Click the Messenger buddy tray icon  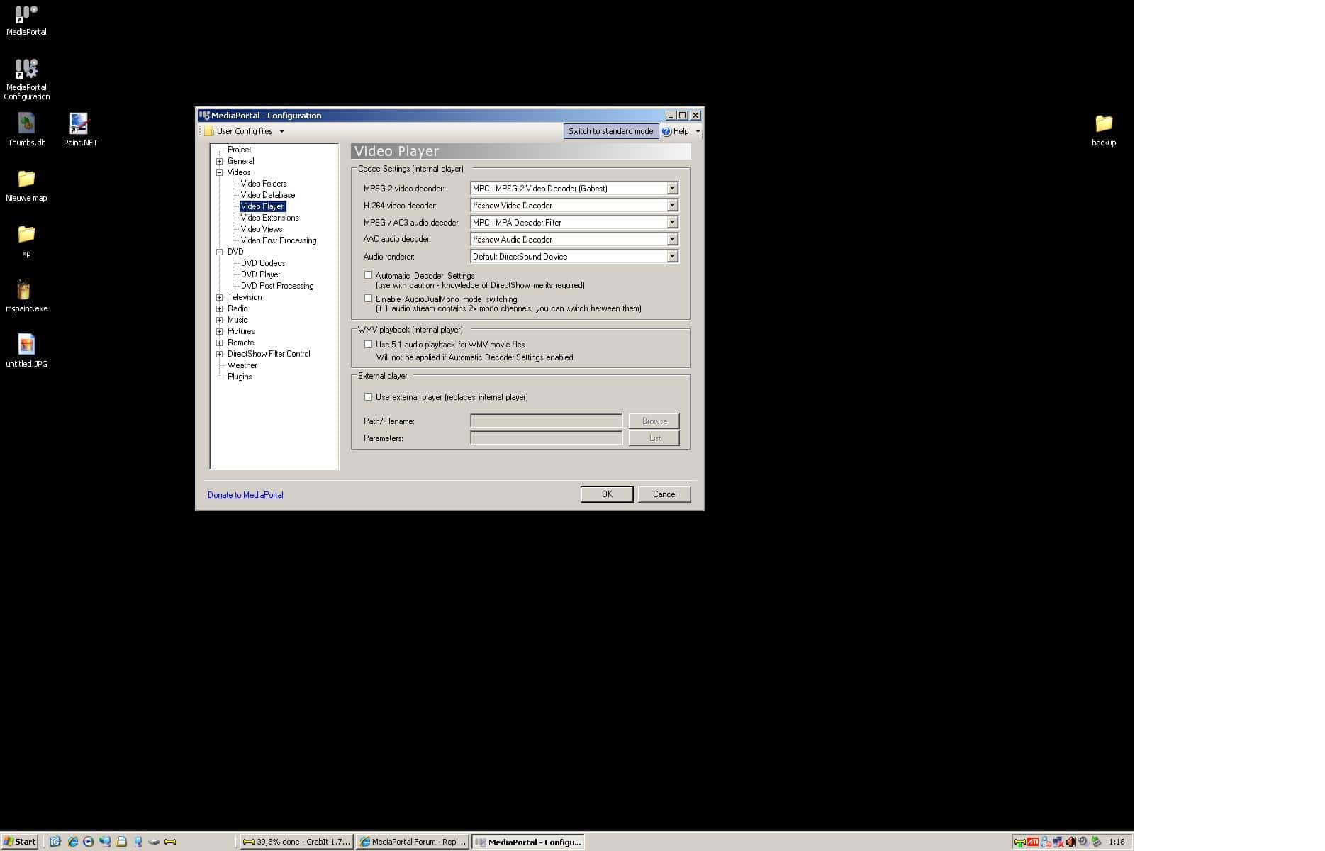[1046, 842]
